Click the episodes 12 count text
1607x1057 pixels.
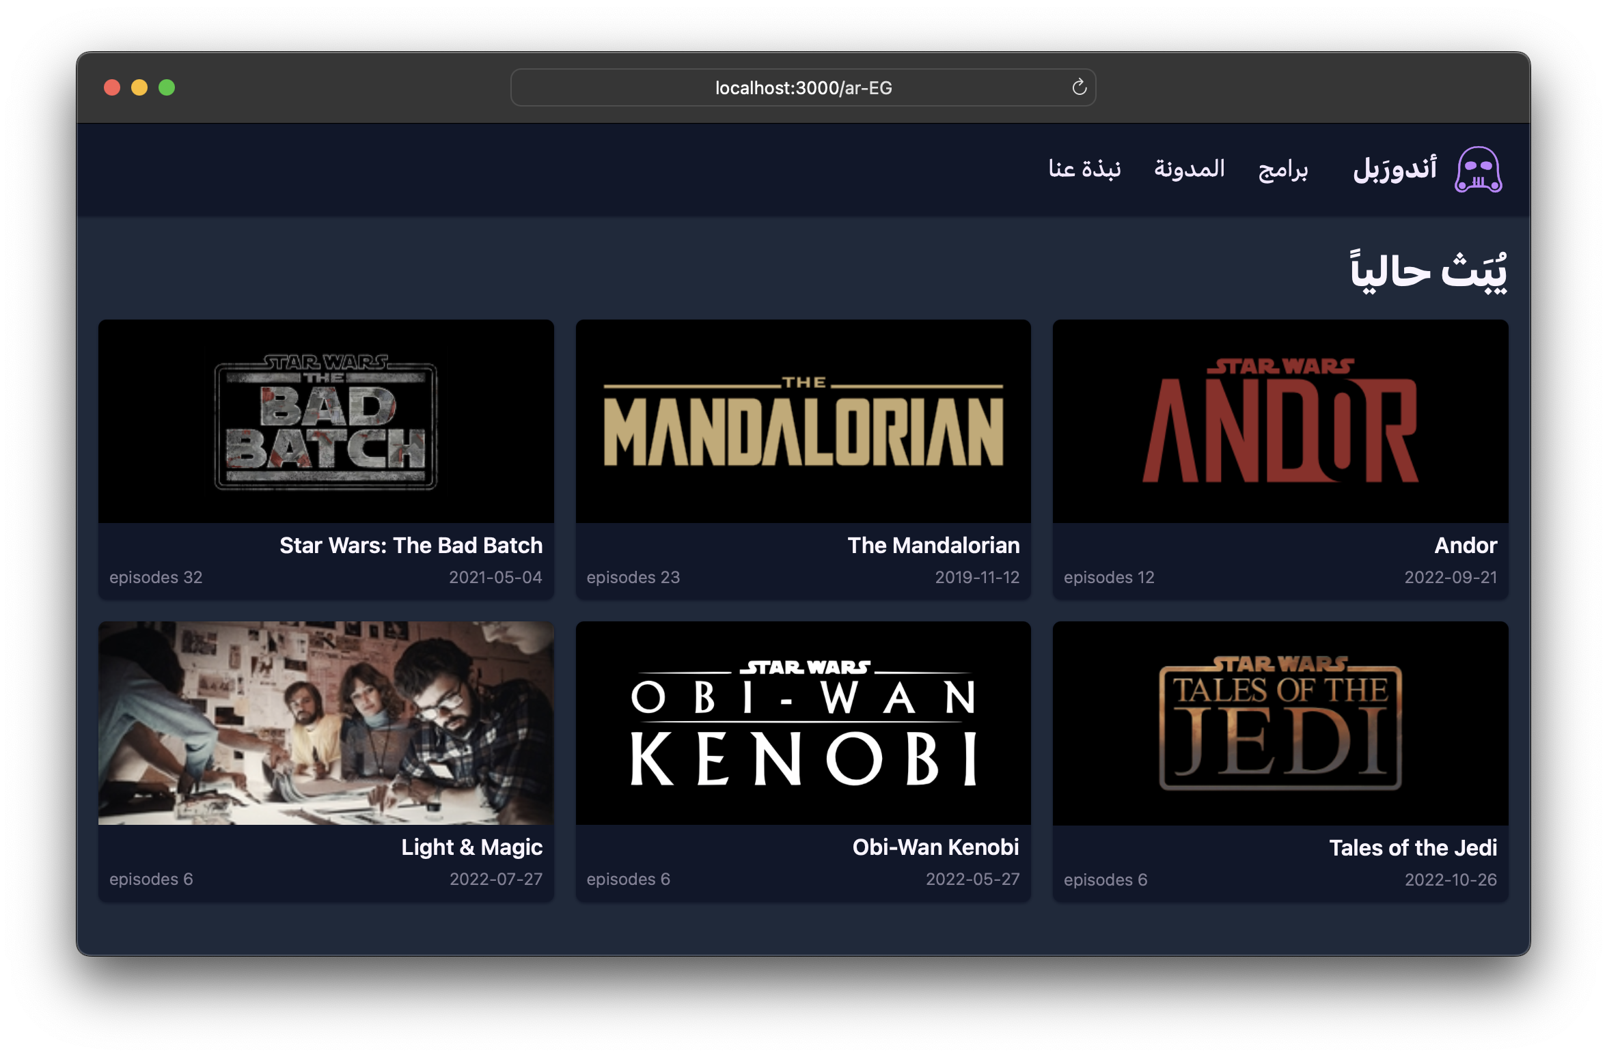coord(1109,578)
